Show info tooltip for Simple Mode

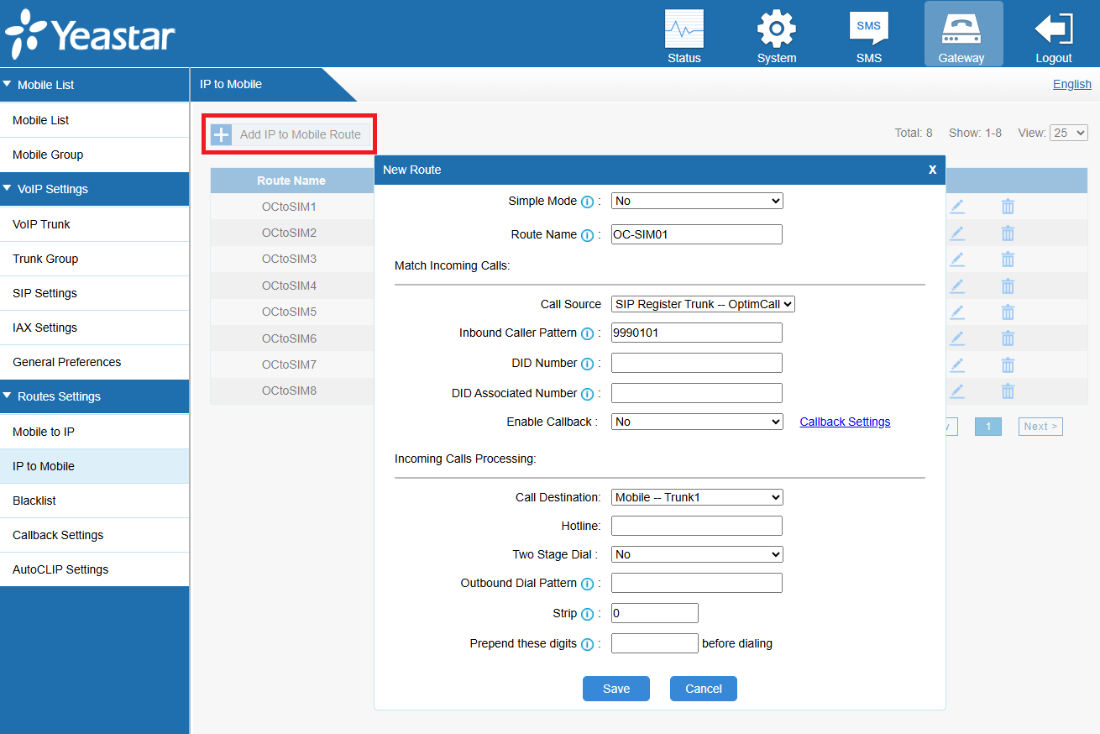(x=588, y=202)
